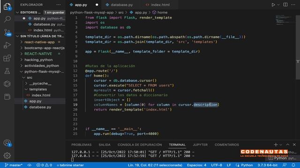Collapse the Sin Título workspace section
Image resolution: width=300 pixels, height=168 pixels.
coord(17,36)
